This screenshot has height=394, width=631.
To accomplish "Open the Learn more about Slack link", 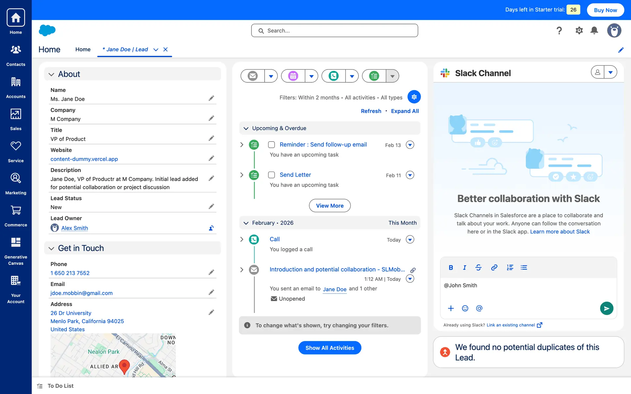I will tap(560, 232).
